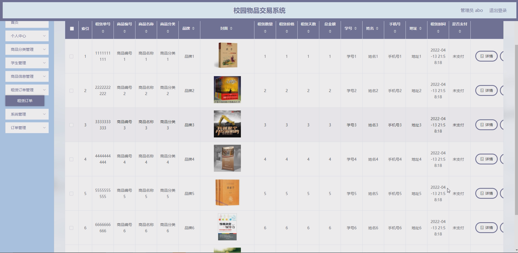
Task: Go to 首页 in the sidebar
Action: pos(27,24)
